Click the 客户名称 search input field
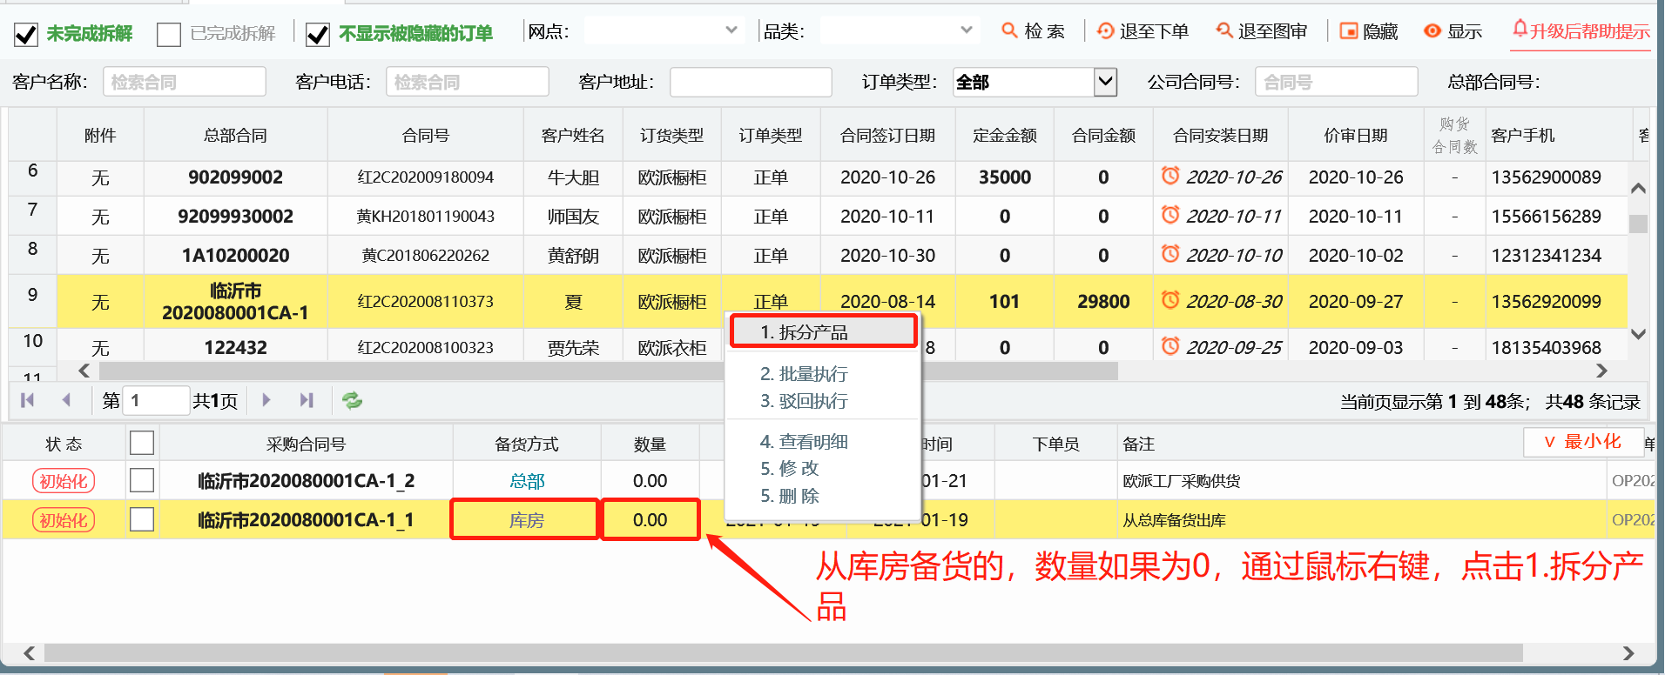 (x=184, y=82)
